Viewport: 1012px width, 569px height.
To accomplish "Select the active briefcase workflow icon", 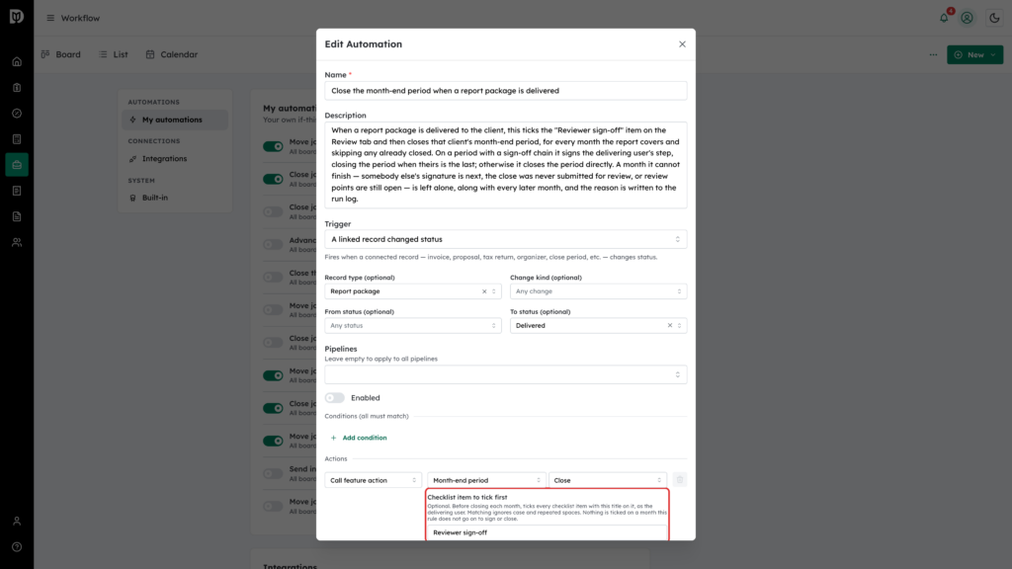I will point(17,165).
